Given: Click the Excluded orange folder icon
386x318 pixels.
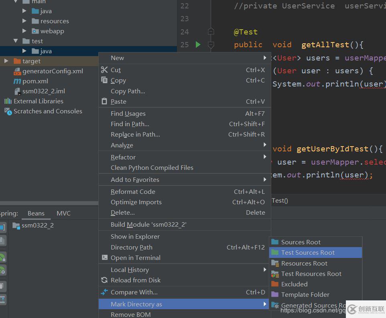Looking at the screenshot, I should click(275, 284).
